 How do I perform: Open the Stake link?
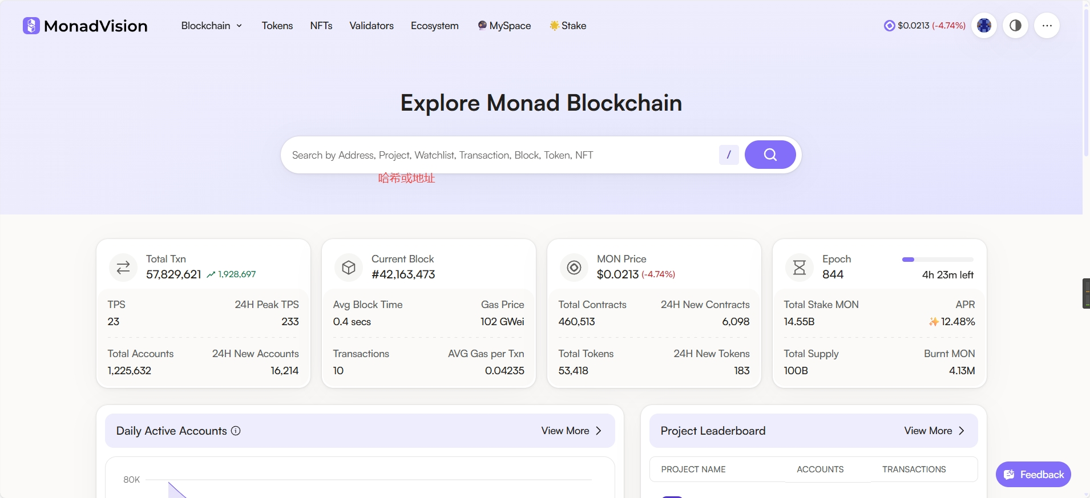pos(568,26)
